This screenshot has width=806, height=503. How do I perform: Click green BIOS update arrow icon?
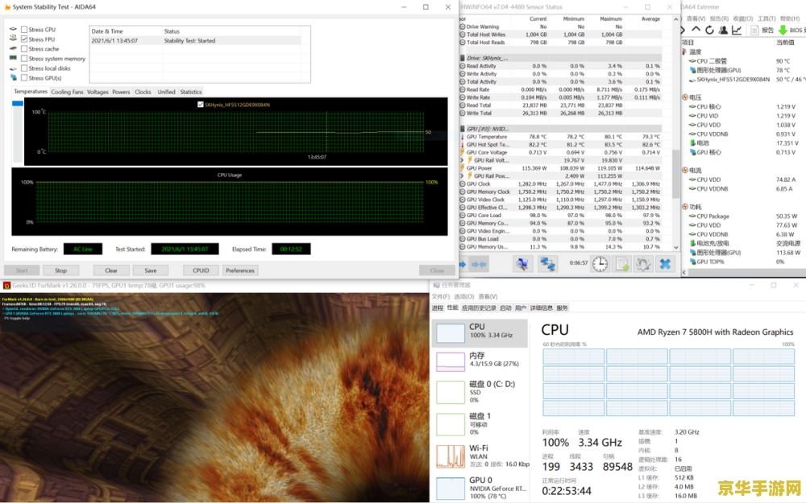(x=783, y=31)
